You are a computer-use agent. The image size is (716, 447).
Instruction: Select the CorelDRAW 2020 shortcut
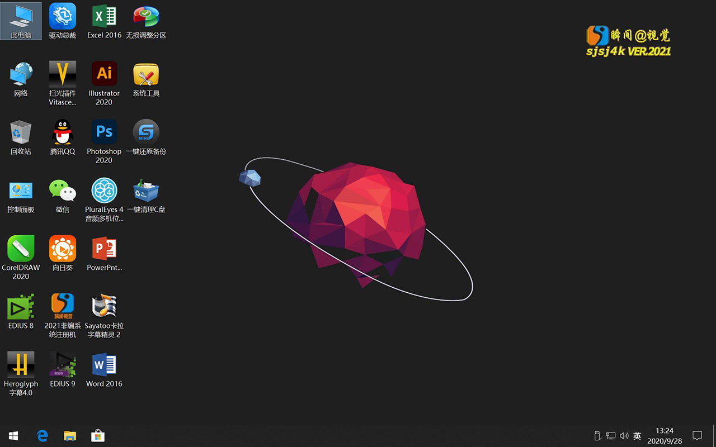coord(21,258)
